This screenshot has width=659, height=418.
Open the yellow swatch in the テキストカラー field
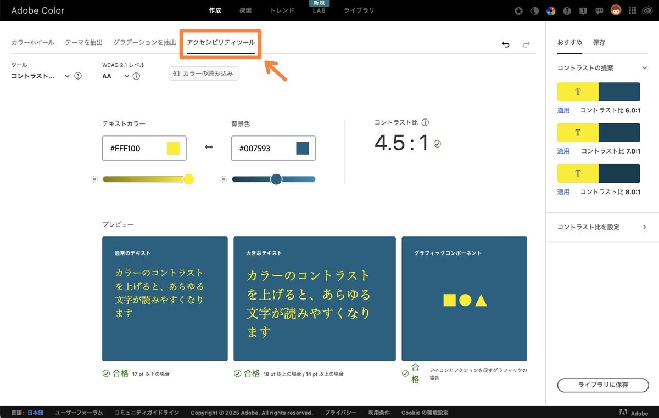pos(174,148)
